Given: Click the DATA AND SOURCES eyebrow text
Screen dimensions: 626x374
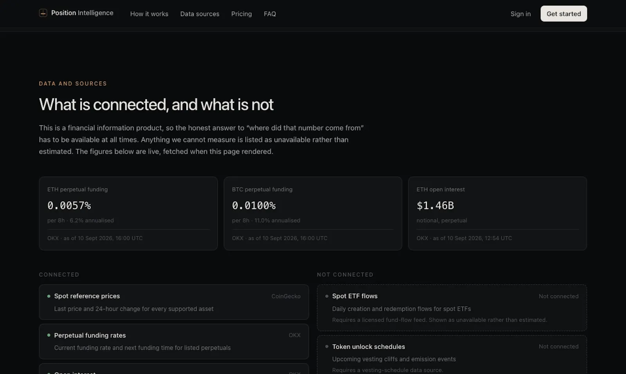Looking at the screenshot, I should click(73, 84).
